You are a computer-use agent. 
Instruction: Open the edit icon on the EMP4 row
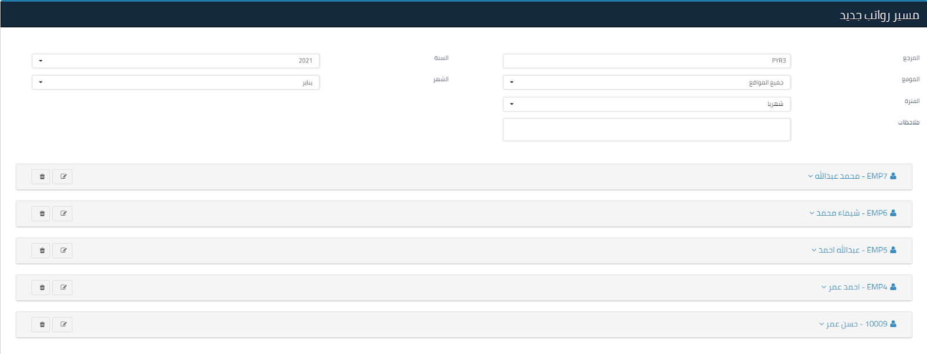point(63,287)
